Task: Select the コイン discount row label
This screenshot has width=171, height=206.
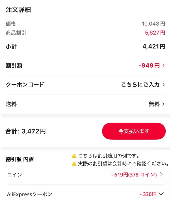Action: pyautogui.click(x=14, y=175)
